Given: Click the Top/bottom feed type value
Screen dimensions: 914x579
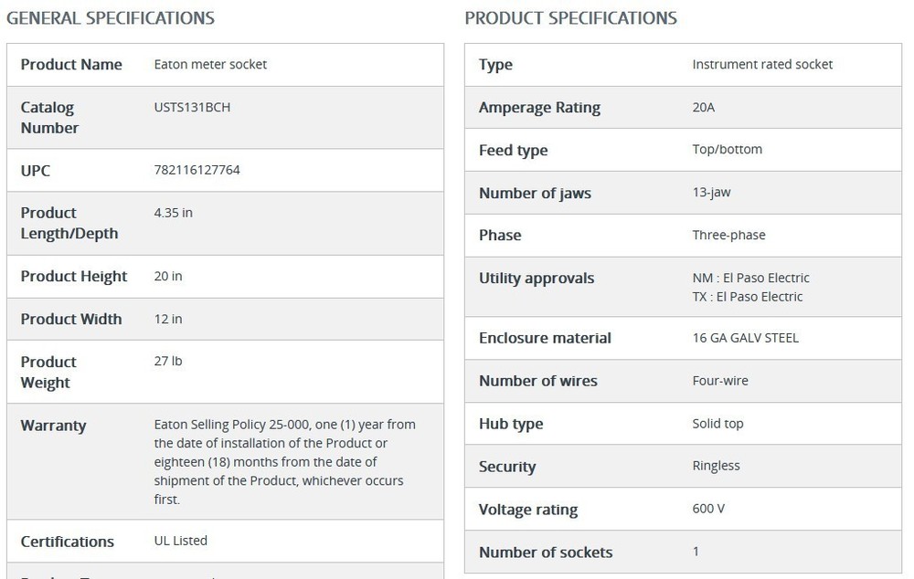Looking at the screenshot, I should (x=727, y=149).
